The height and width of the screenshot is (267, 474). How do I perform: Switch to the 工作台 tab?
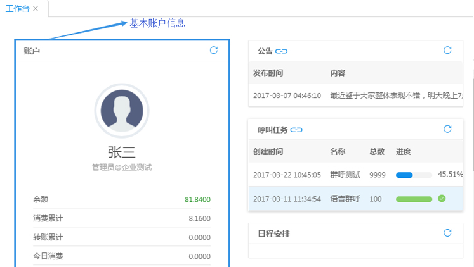coord(17,8)
